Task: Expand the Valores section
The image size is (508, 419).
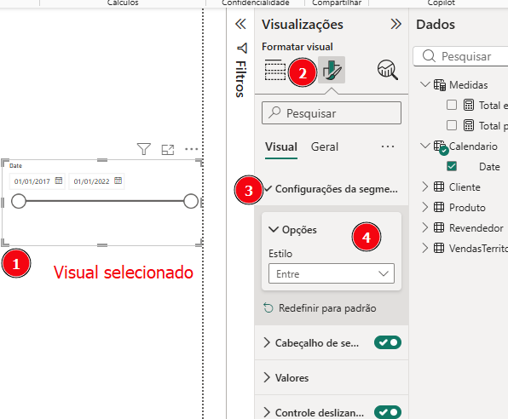Action: click(x=267, y=377)
